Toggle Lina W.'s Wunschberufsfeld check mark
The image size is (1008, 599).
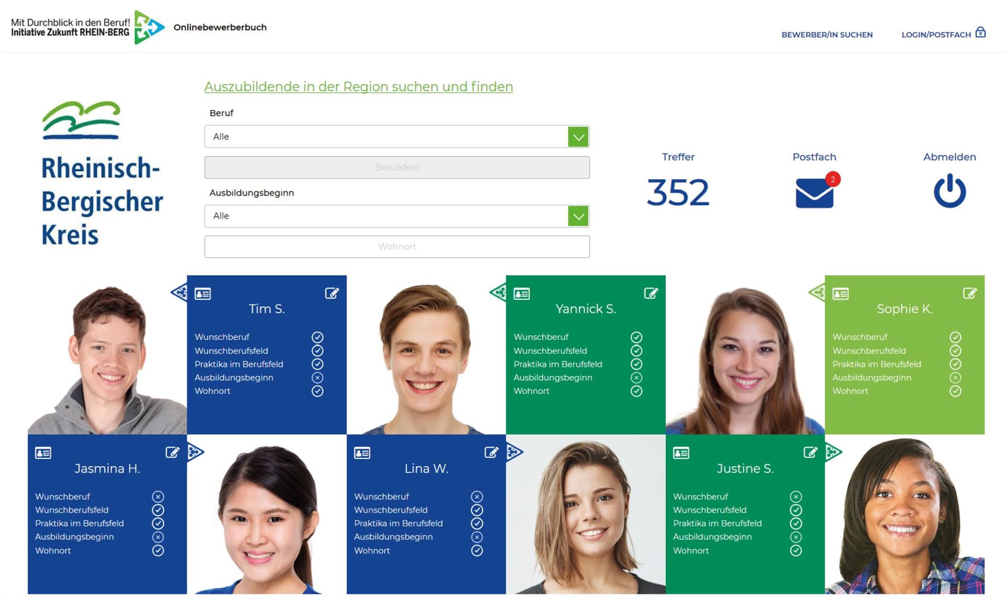[477, 510]
